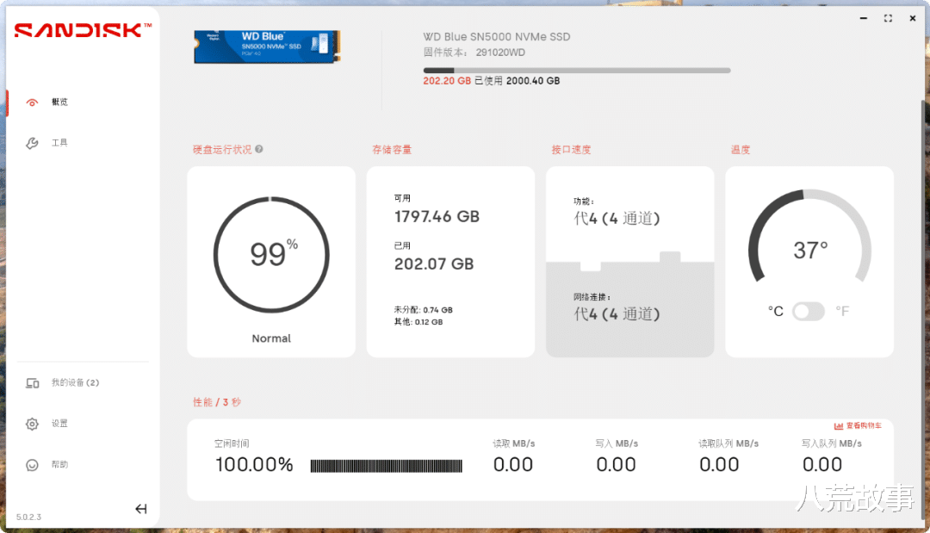Click the 'Normal' health status text
Image resolution: width=930 pixels, height=533 pixels.
(x=271, y=338)
